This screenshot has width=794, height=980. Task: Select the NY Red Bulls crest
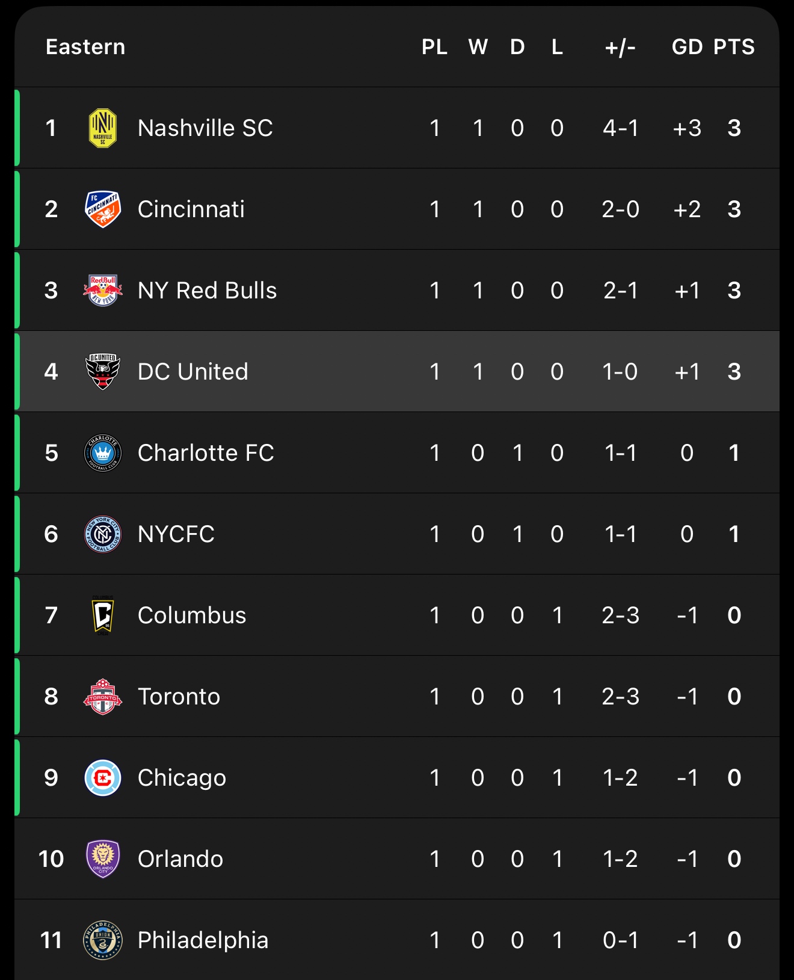coord(103,291)
